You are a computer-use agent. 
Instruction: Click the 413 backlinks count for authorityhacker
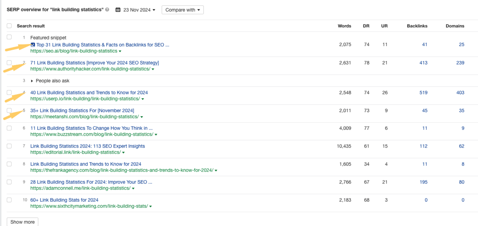click(x=423, y=63)
